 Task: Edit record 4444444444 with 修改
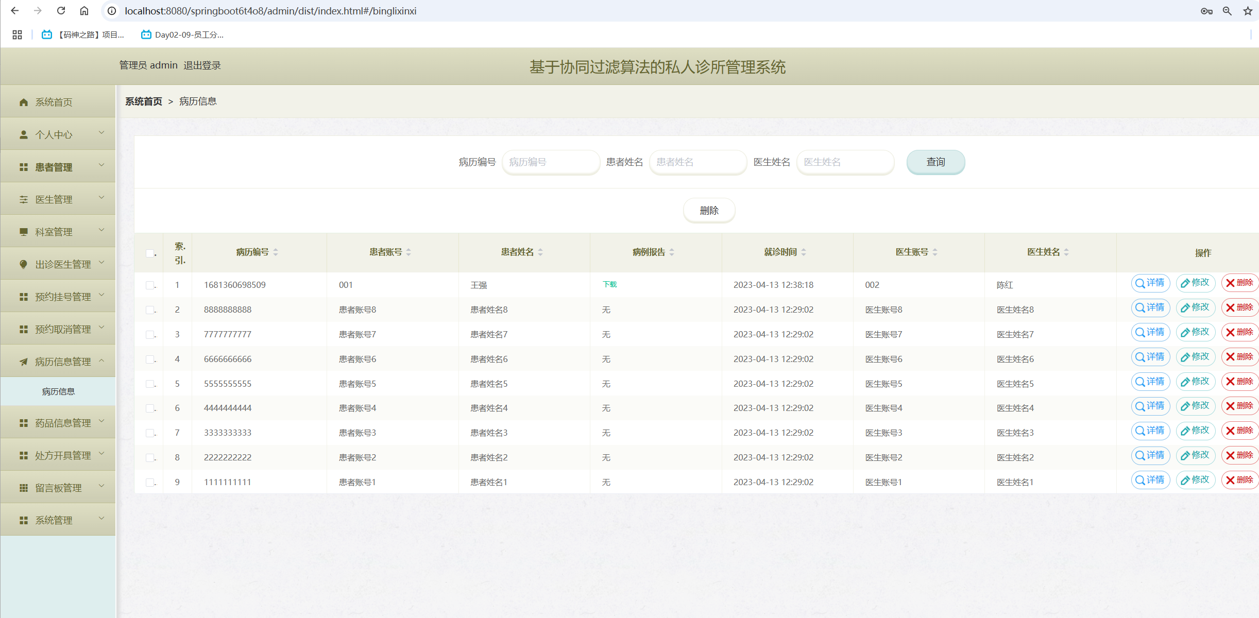coord(1195,406)
